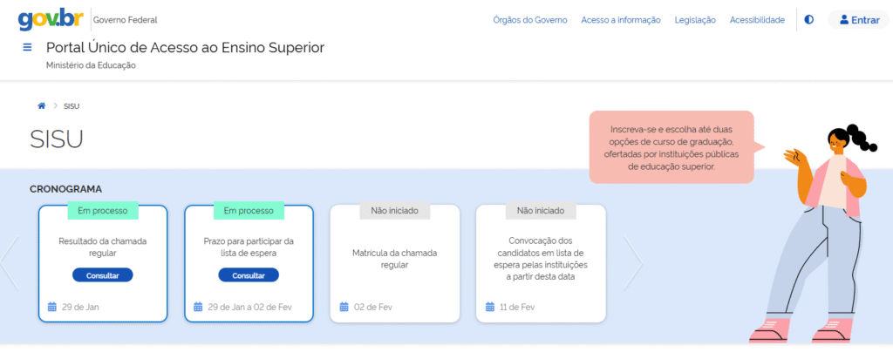Image resolution: width=893 pixels, height=359 pixels.
Task: Click calendar icon in lista de espera card
Action: click(198, 307)
